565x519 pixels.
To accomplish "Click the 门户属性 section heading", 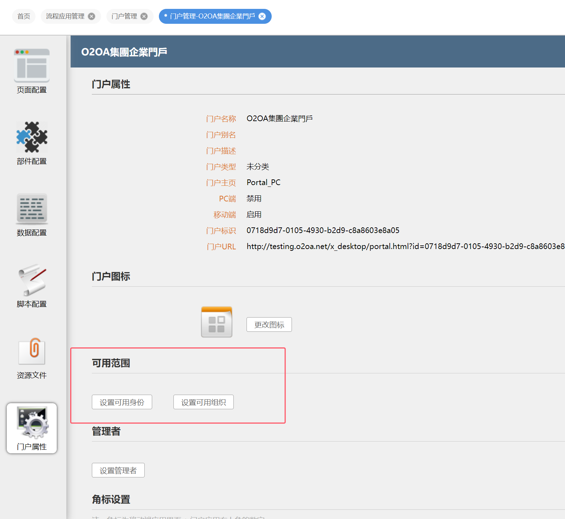I will (111, 84).
